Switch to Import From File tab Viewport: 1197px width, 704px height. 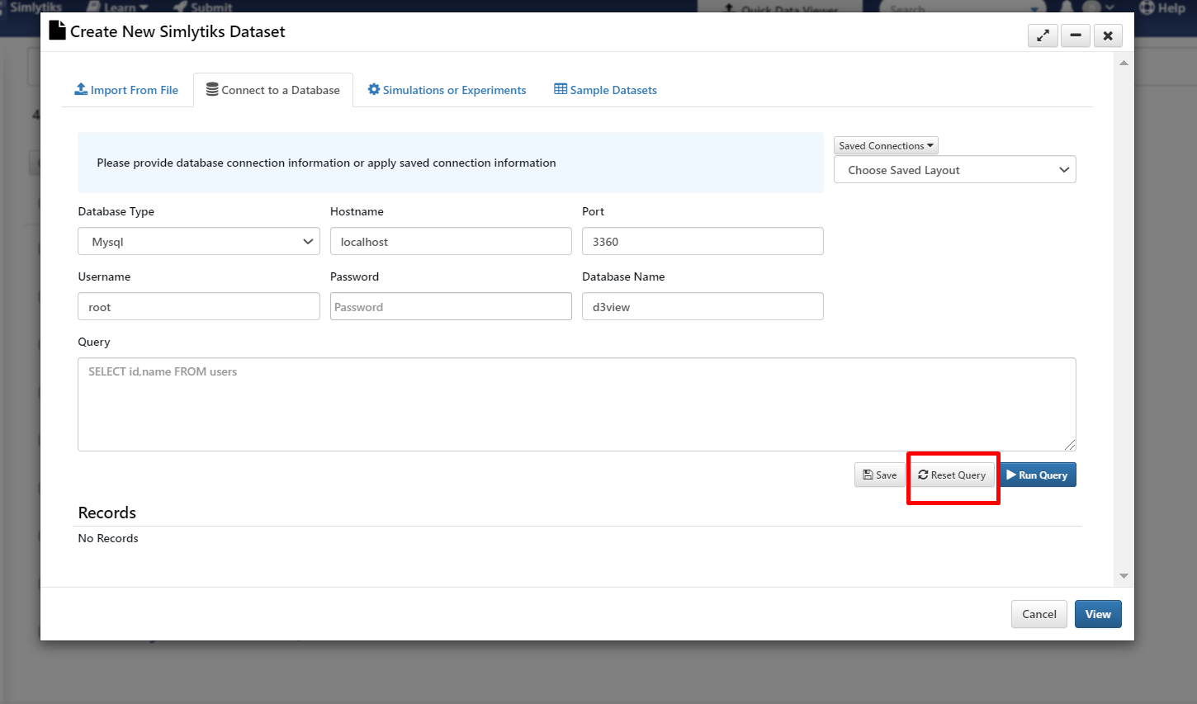[x=126, y=90]
